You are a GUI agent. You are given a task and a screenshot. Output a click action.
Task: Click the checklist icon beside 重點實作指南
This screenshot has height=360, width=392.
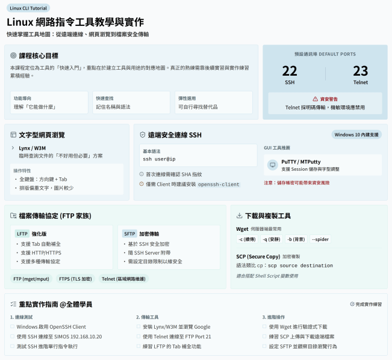coord(13,304)
